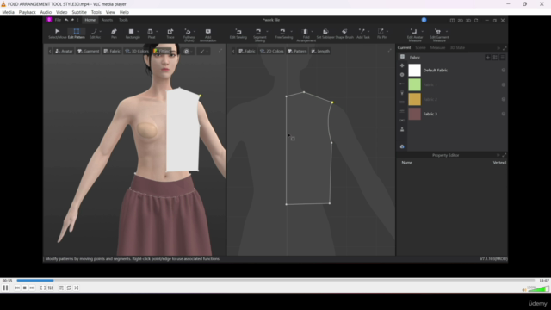Open the Pleat tool dropdown arrow
This screenshot has width=551, height=310.
click(x=157, y=32)
